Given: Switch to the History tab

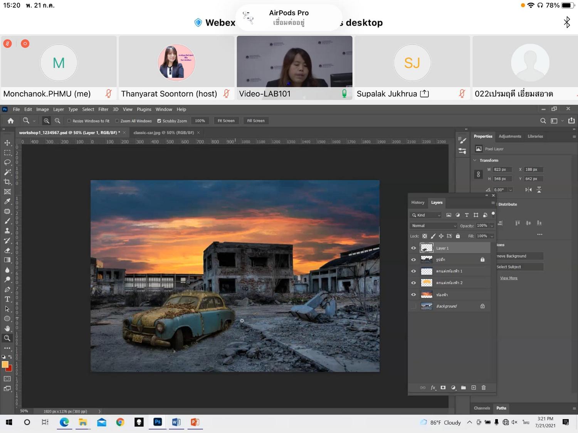Looking at the screenshot, I should point(418,202).
